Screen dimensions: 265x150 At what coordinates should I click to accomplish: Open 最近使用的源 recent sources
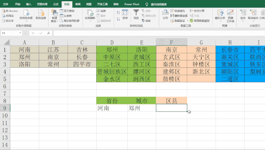tap(70, 21)
